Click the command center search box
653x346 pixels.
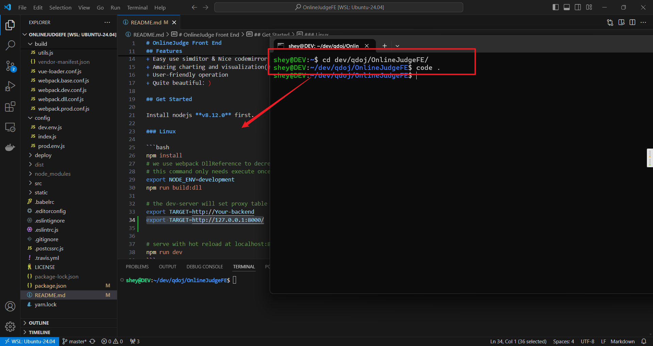pos(339,7)
